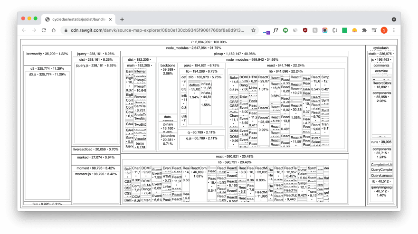Click the 'livereactload • 20,059 • 0.70%' block
418x234 pixels.
95,150
